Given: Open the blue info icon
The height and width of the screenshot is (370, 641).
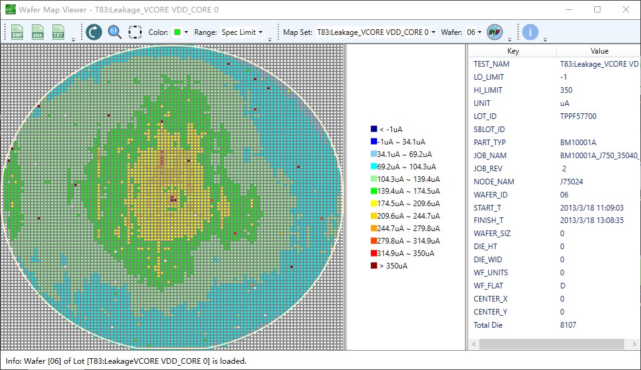Looking at the screenshot, I should pyautogui.click(x=530, y=32).
